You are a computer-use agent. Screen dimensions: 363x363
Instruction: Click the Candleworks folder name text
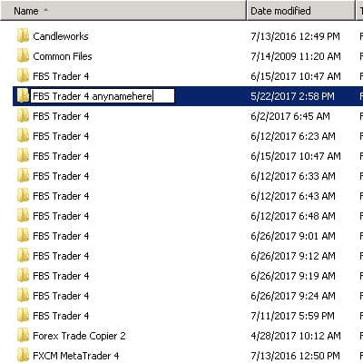pos(61,36)
